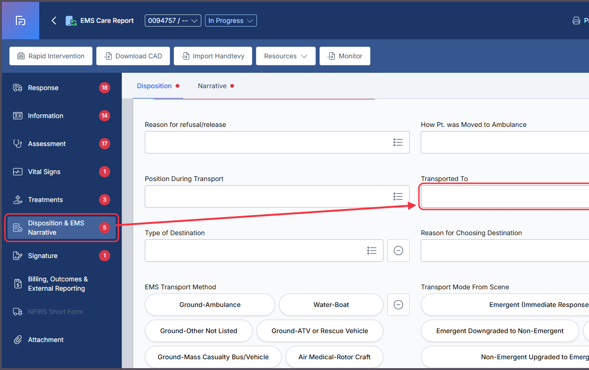Click the Download CAD import icon

[x=108, y=56]
